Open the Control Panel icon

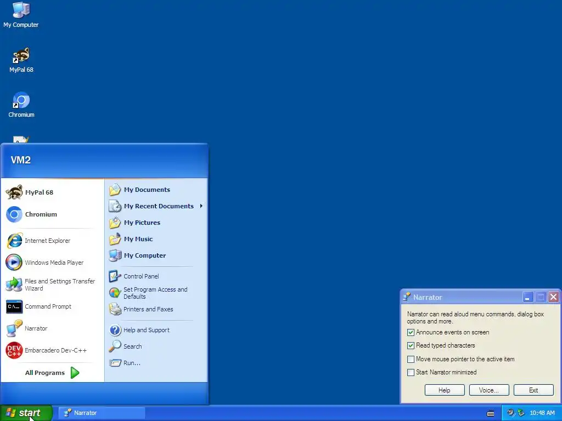tap(115, 276)
